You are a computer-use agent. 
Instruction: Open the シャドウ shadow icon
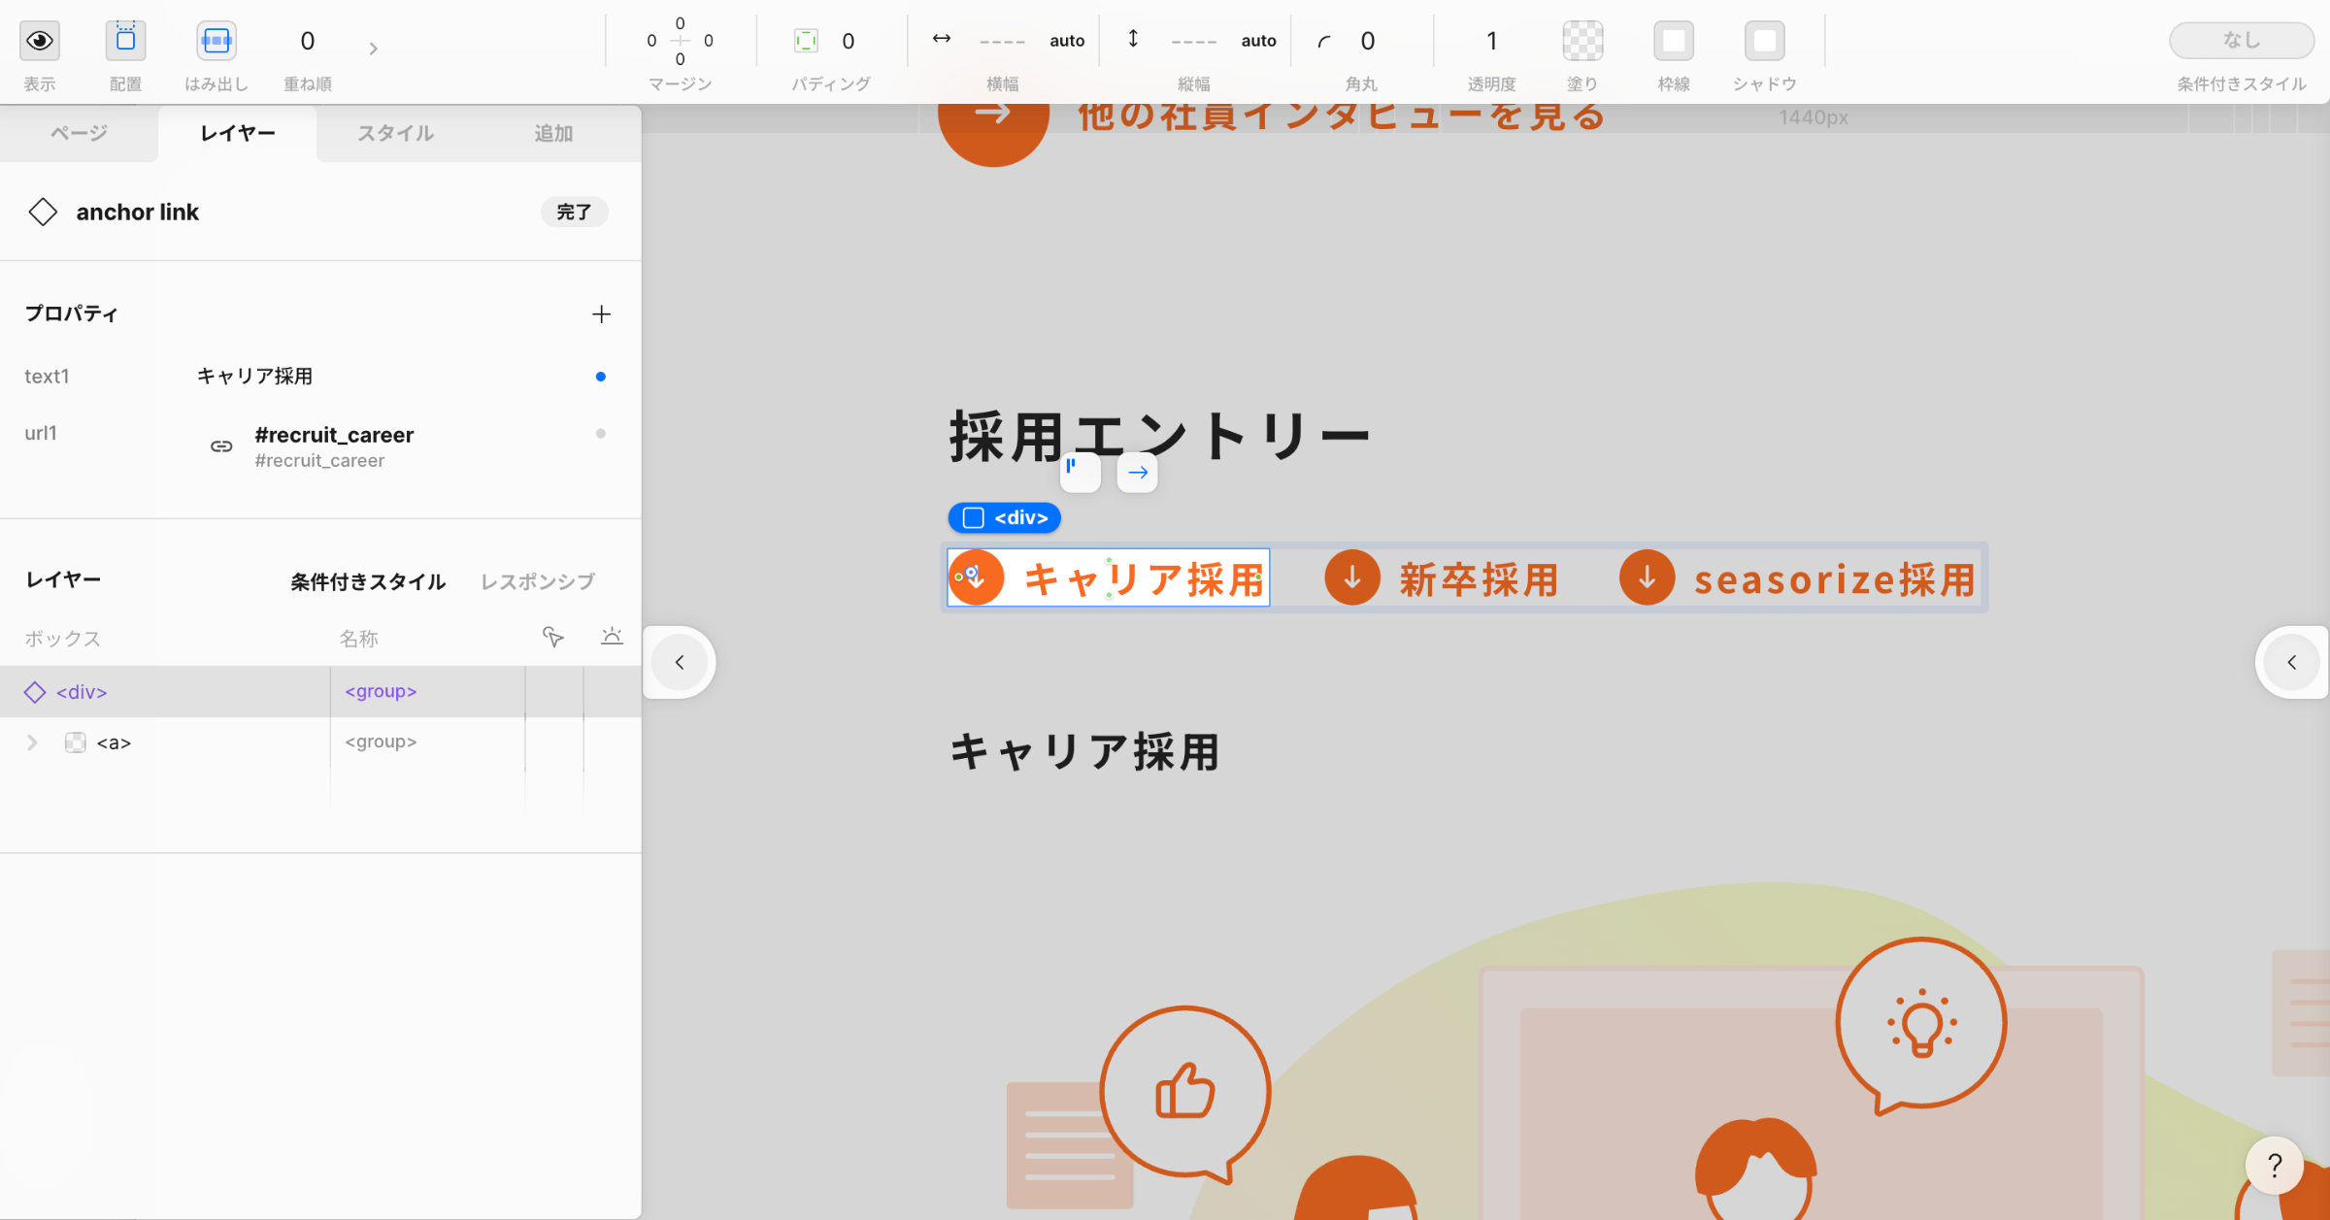(1764, 41)
